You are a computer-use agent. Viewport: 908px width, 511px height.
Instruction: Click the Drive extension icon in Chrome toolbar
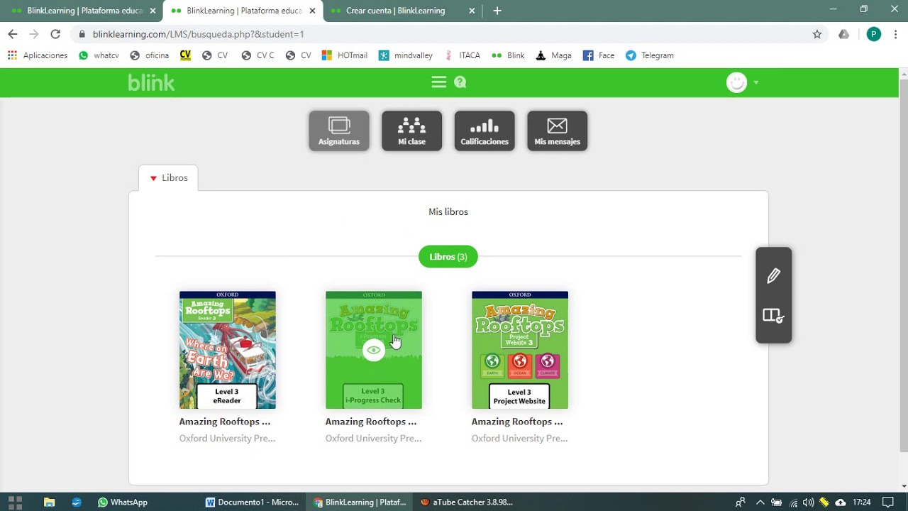843,34
